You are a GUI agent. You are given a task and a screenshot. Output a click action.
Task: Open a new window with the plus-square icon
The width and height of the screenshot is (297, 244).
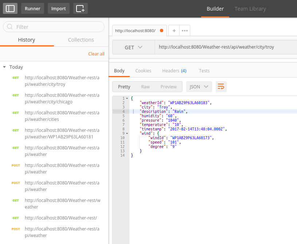click(x=80, y=8)
